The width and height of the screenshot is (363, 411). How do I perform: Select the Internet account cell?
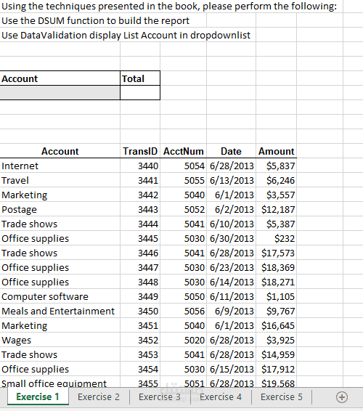point(60,166)
